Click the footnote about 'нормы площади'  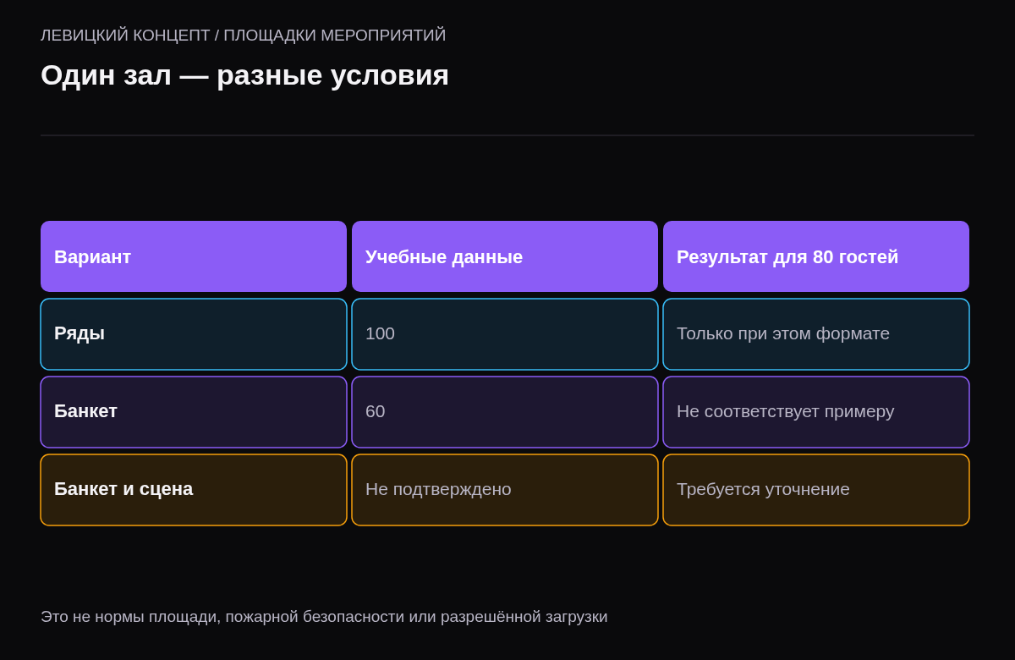tap(324, 617)
